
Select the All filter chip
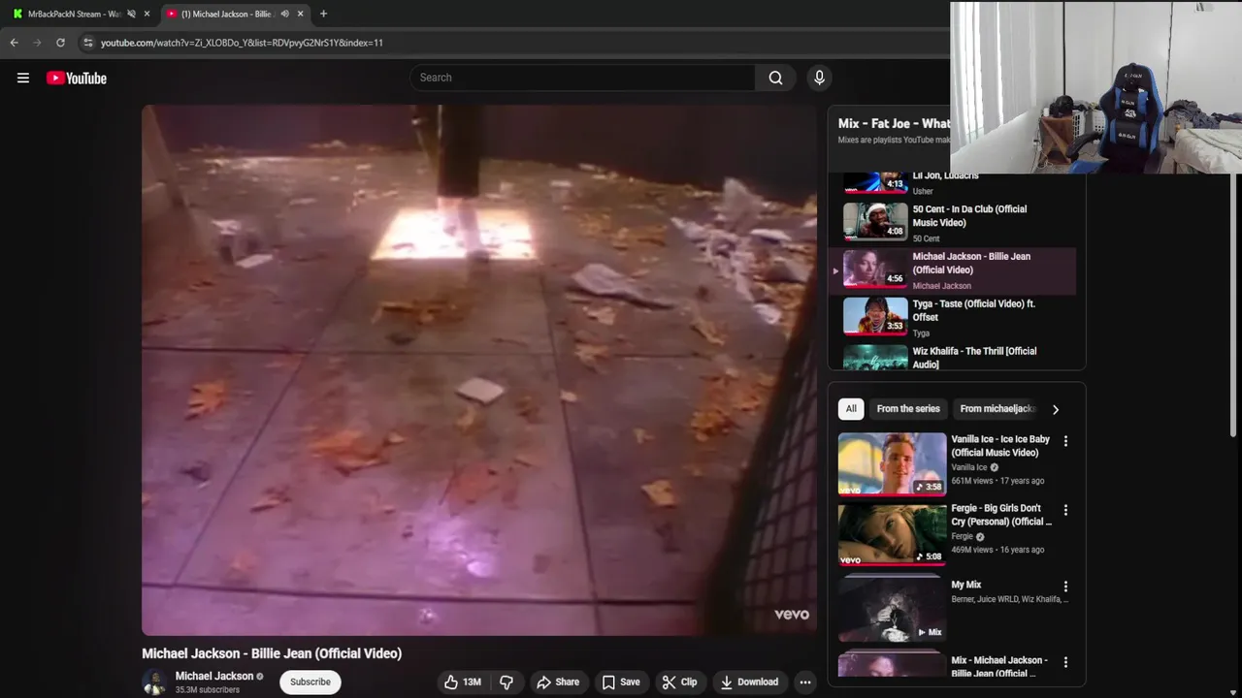(x=851, y=409)
